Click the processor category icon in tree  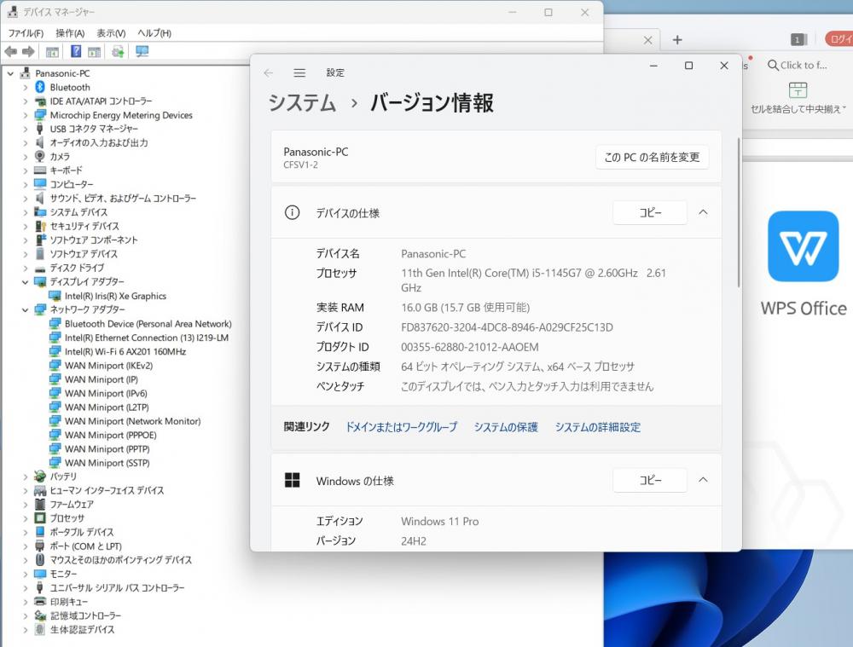click(40, 517)
